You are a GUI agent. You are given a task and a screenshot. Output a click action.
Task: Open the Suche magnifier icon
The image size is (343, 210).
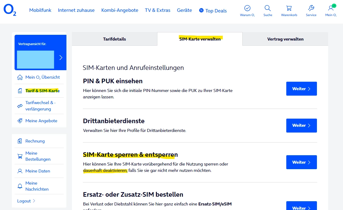tap(267, 8)
